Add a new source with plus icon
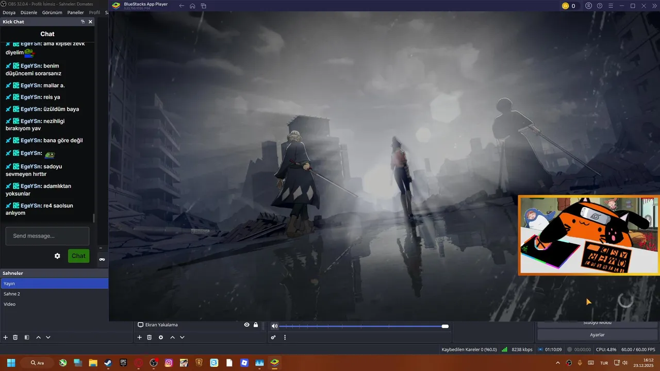The image size is (660, 371). point(139,338)
